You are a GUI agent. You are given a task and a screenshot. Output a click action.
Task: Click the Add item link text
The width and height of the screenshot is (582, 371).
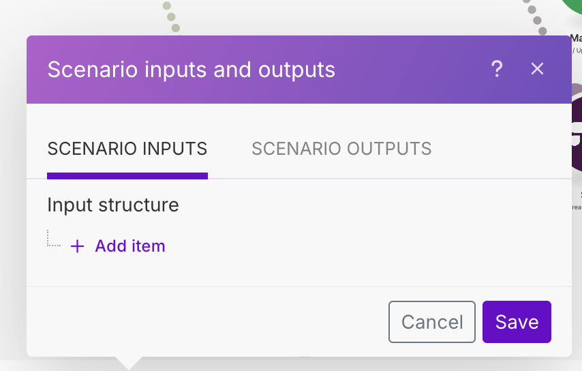[130, 246]
